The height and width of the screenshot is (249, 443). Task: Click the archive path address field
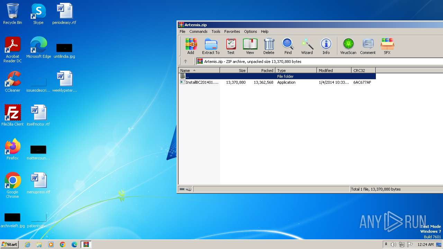(x=320, y=62)
